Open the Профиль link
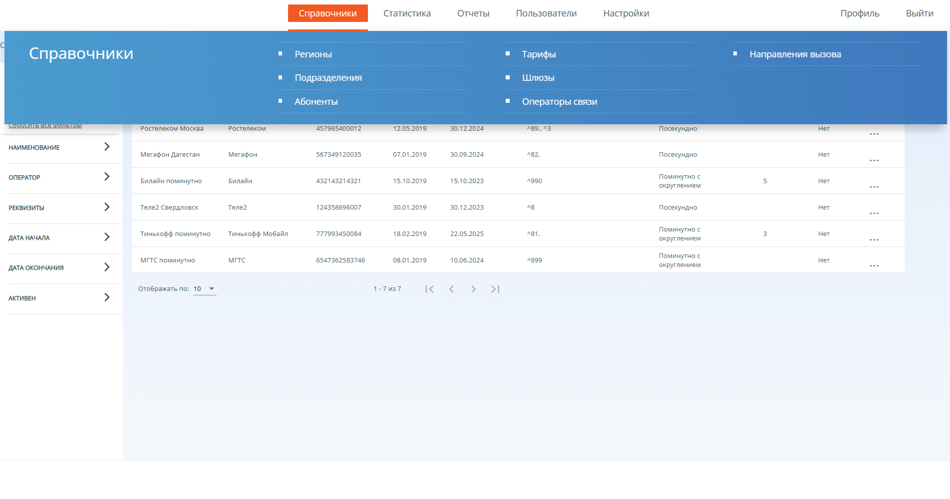Screen dimensions: 950x499 pyautogui.click(x=860, y=13)
